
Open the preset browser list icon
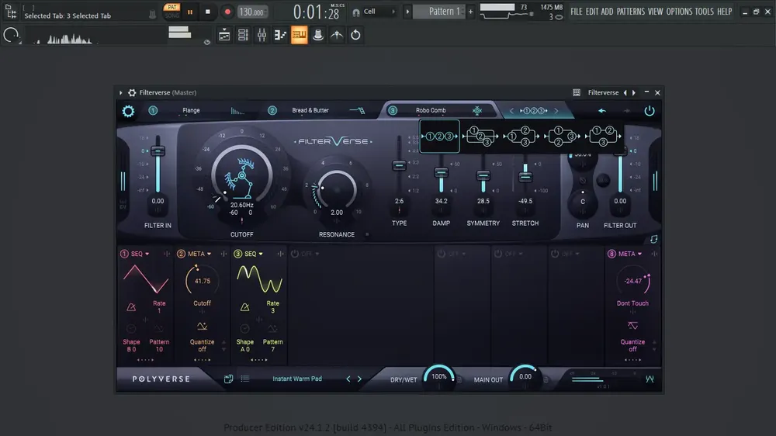pyautogui.click(x=245, y=379)
